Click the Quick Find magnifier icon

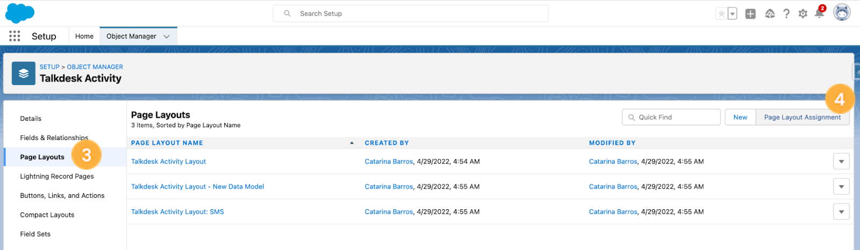[x=632, y=117]
